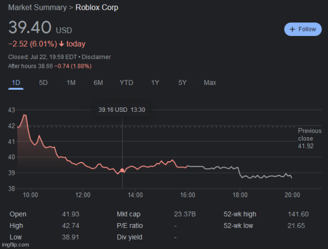The height and width of the screenshot is (249, 328).
Task: Click the 20:00 x-axis time label
Action: (x=292, y=195)
